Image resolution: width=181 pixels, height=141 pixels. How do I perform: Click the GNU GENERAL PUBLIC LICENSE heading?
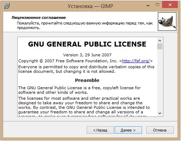pyautogui.click(x=87, y=44)
